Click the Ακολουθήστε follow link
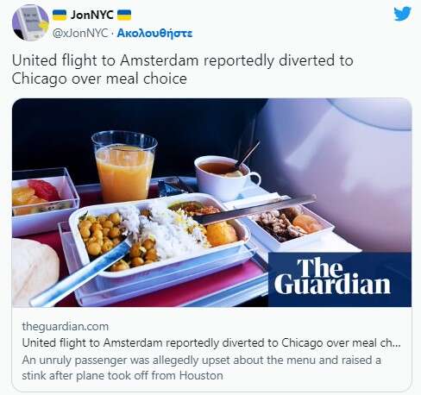This screenshot has height=395, width=421. click(154, 33)
